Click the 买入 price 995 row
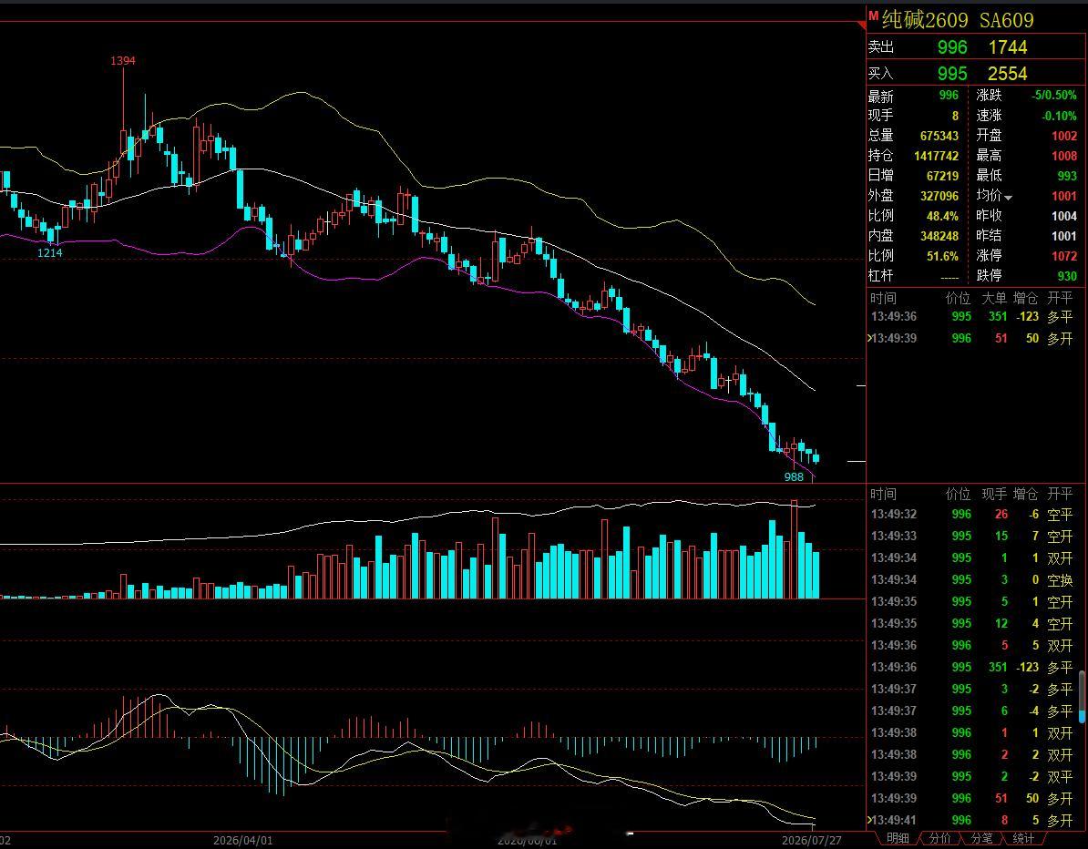This screenshot has height=849, width=1088. tap(977, 74)
